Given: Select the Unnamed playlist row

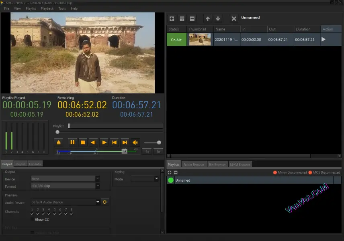Looking at the screenshot, I should tap(254, 180).
